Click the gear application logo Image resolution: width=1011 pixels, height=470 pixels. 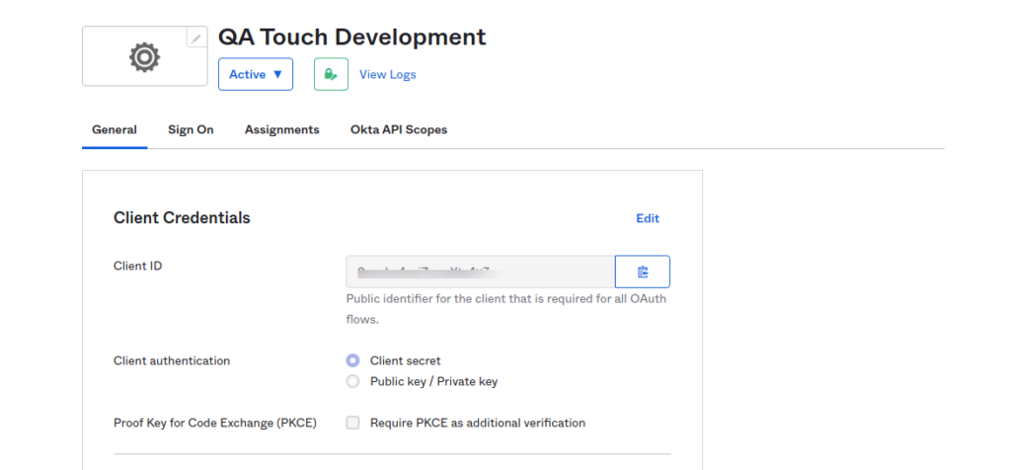(144, 58)
